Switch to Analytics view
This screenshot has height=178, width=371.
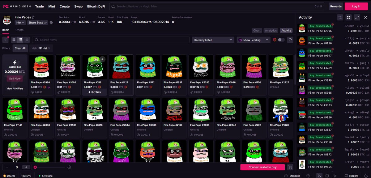point(271,31)
